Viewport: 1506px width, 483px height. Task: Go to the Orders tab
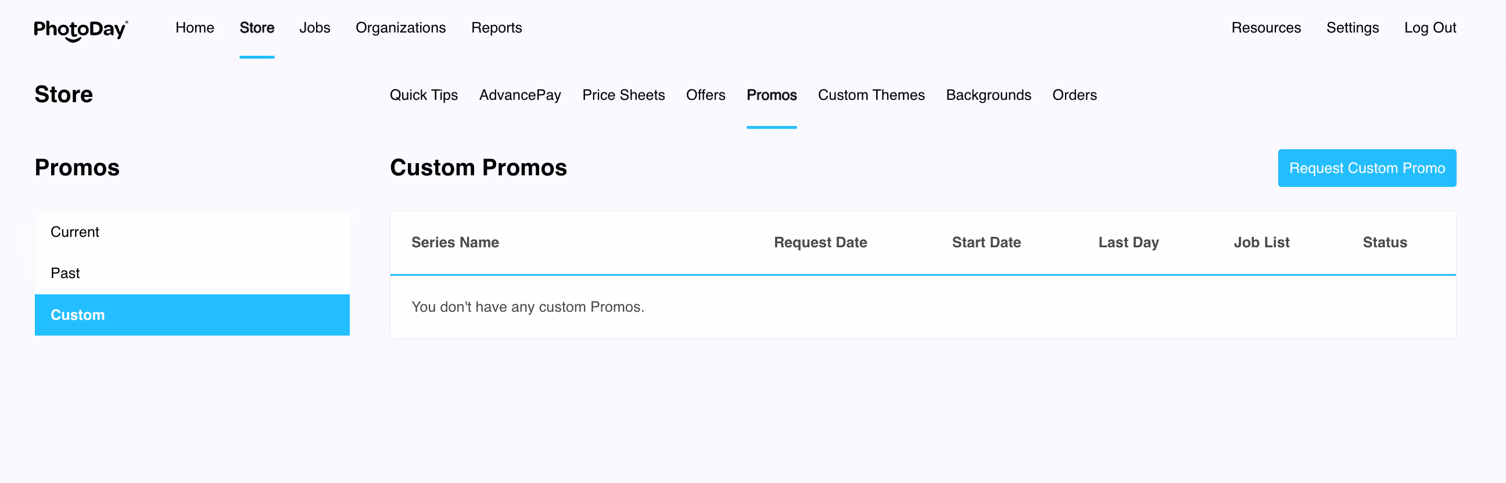tap(1074, 95)
